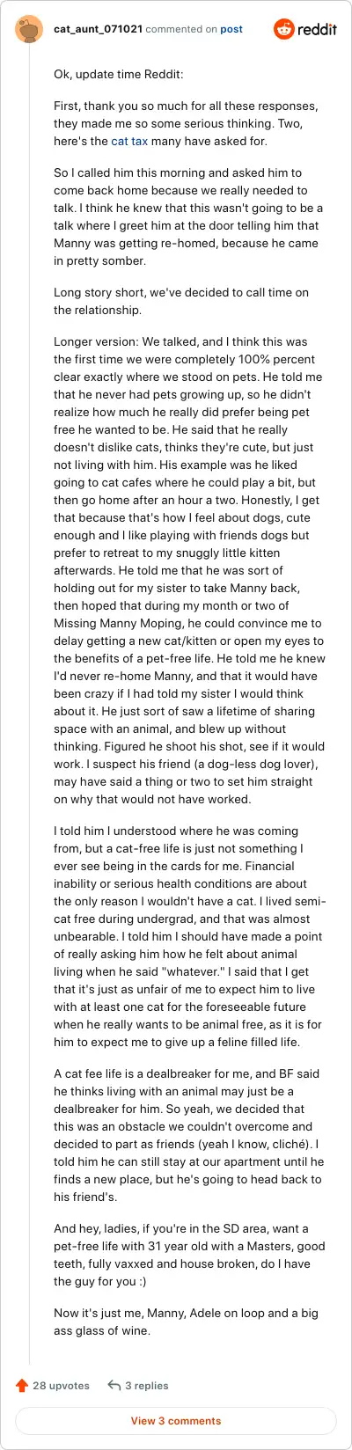Open "View 3 comments" button
This screenshot has width=352, height=1450.
click(176, 1421)
